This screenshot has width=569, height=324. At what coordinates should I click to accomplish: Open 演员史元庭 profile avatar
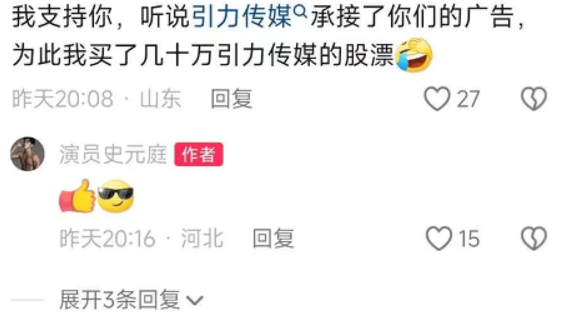coord(28,154)
